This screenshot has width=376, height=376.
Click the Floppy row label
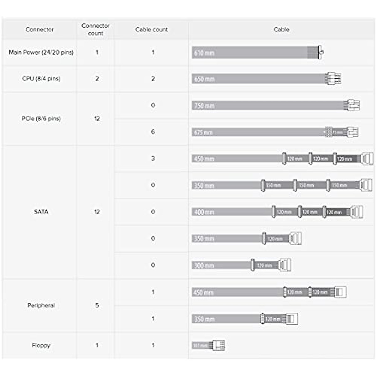pos(41,345)
